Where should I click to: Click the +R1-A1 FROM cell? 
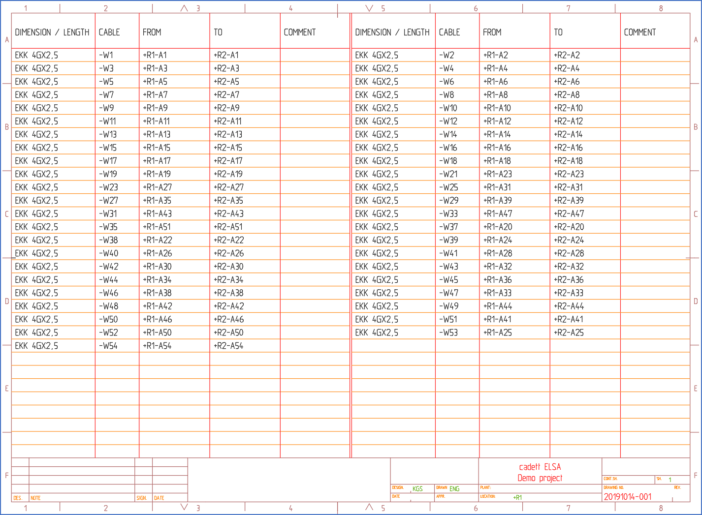coord(155,55)
